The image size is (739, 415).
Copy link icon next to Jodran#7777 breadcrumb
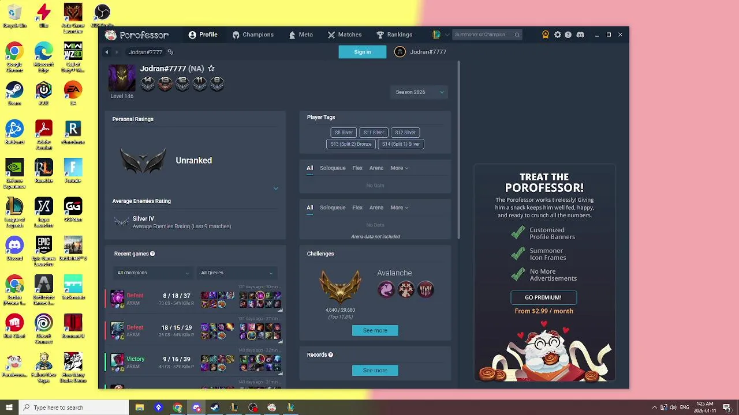click(170, 52)
